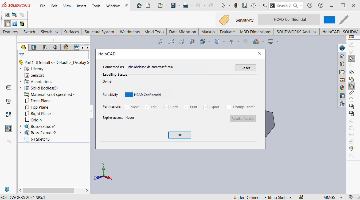Screen dimensions: 360x200
Task: Click the sensitivity label tag icon
Action: click(224, 20)
